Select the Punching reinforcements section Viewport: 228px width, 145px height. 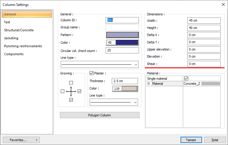pos(23,46)
